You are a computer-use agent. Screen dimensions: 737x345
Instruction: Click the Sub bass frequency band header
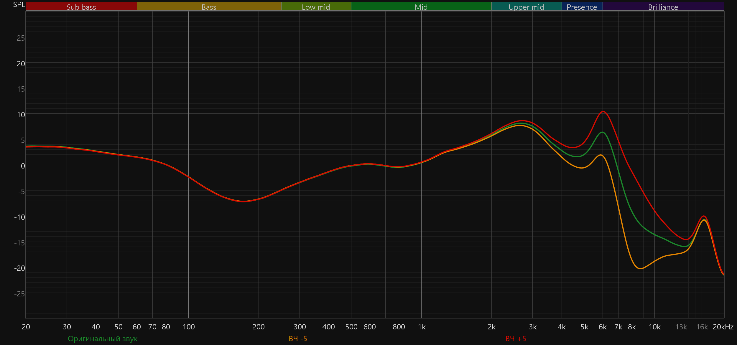point(81,7)
